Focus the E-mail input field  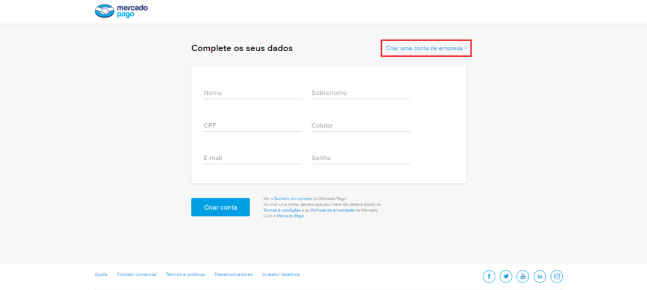(x=253, y=157)
